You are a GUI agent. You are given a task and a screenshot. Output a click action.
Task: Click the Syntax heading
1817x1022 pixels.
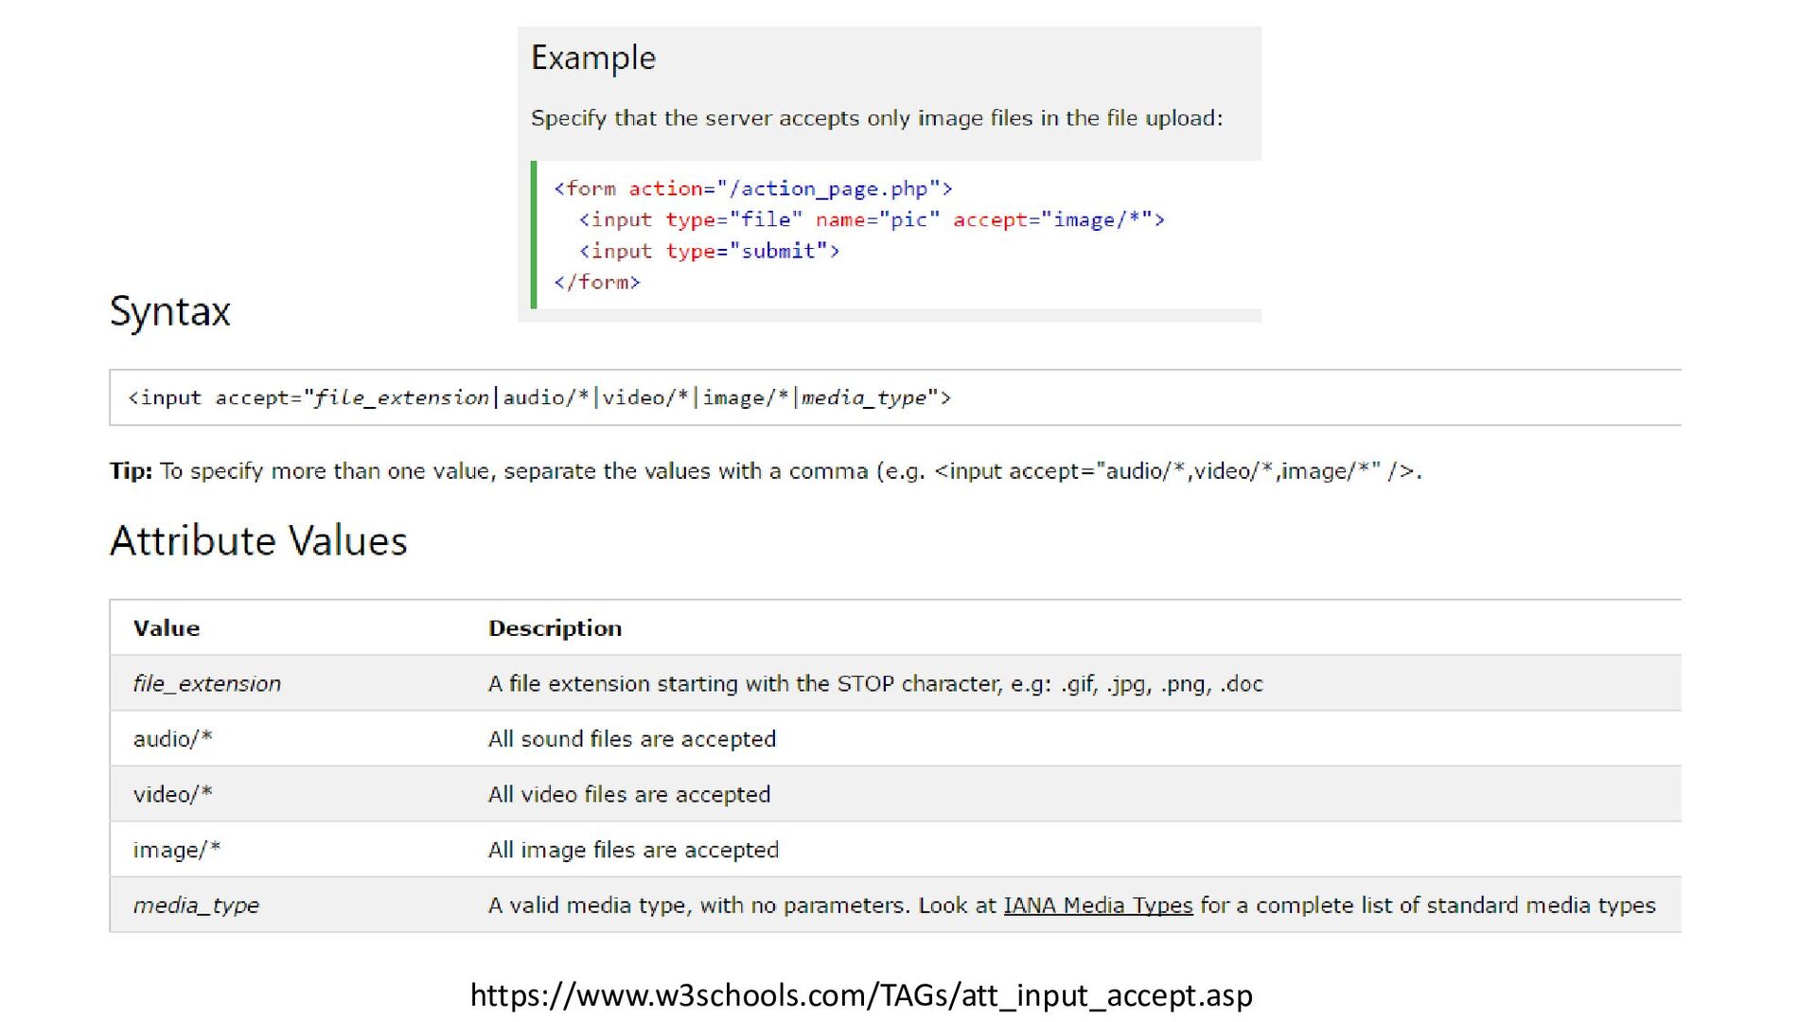click(170, 311)
